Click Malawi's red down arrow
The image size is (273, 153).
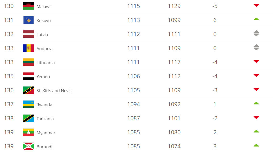(x=256, y=5)
